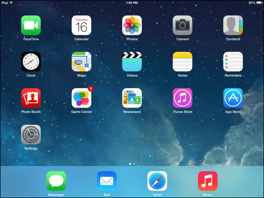This screenshot has width=264, height=198.
Task: Open the Camera app
Action: (x=182, y=25)
